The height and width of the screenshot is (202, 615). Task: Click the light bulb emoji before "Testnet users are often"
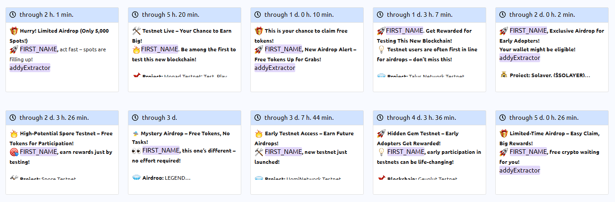381,49
